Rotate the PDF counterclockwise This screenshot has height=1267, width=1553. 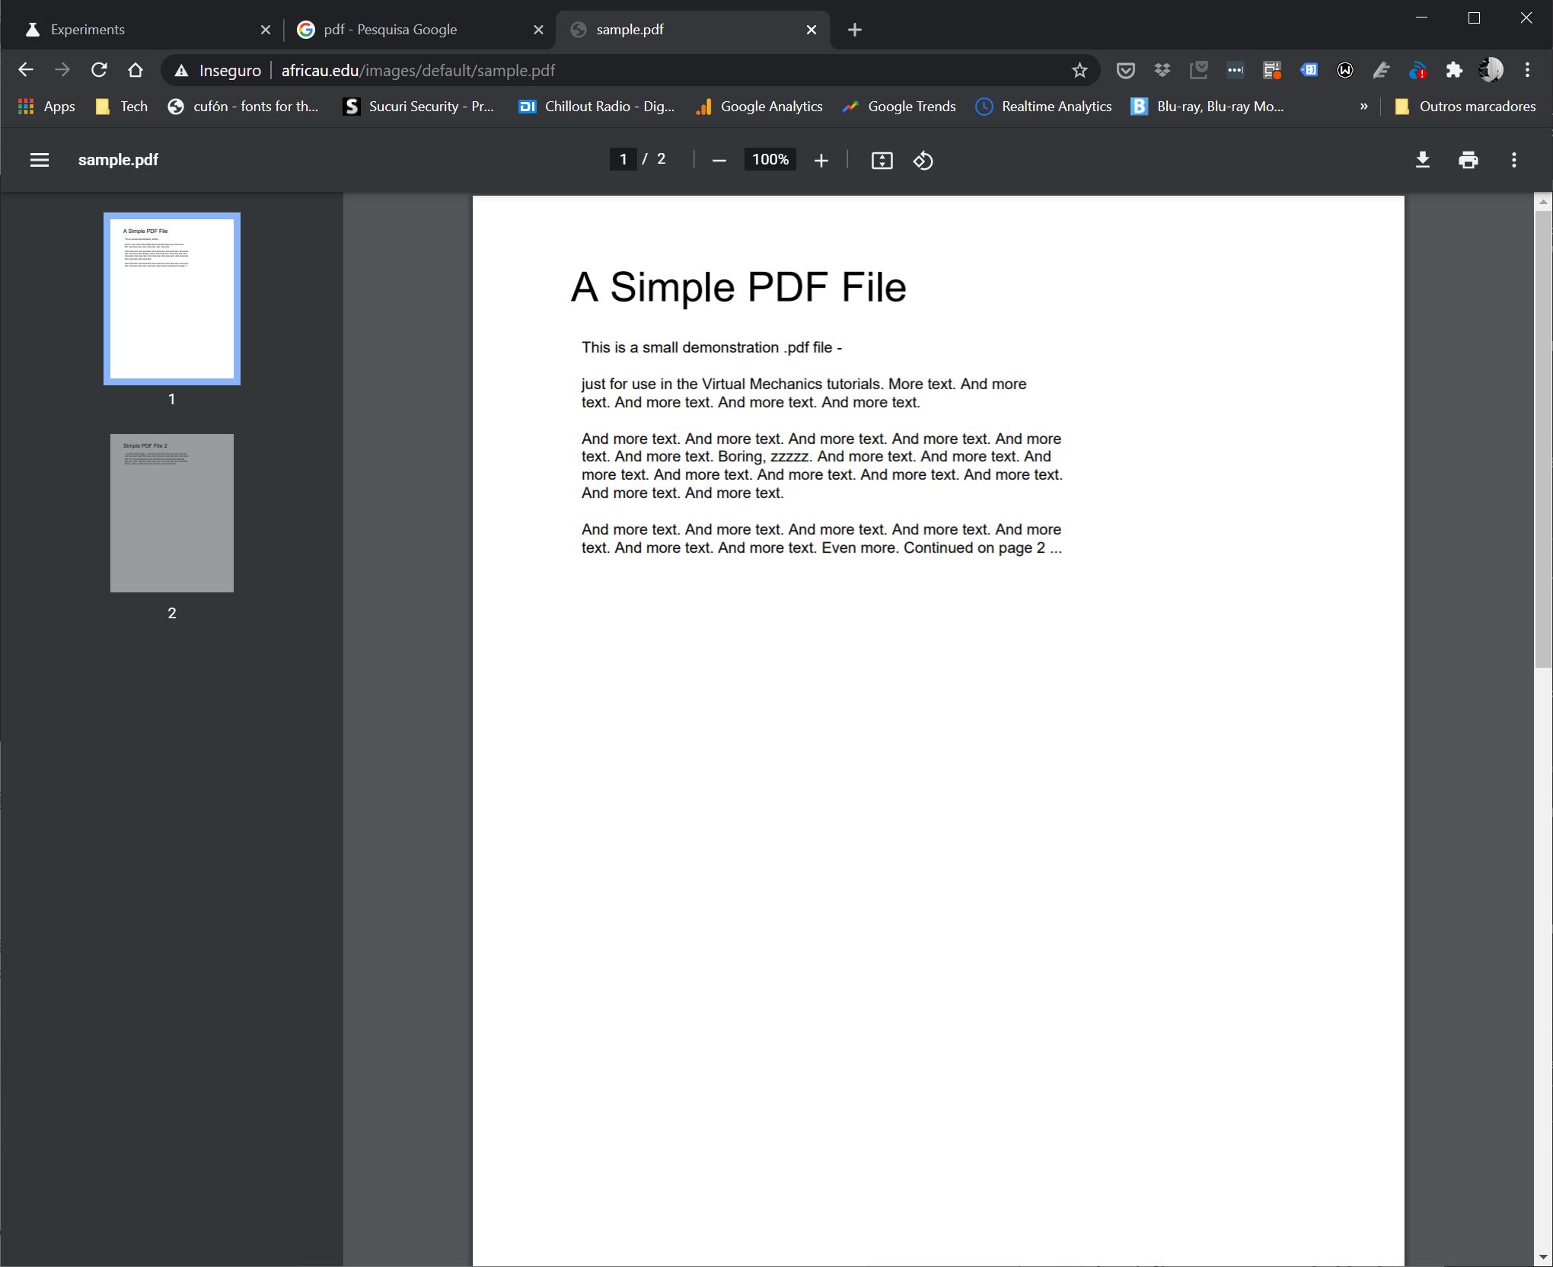coord(923,161)
